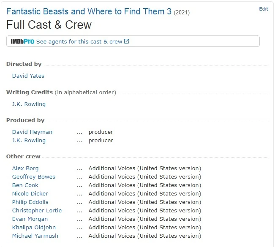Open the Fantastic Beasts 3 title link
The height and width of the screenshot is (247, 275).
click(89, 11)
